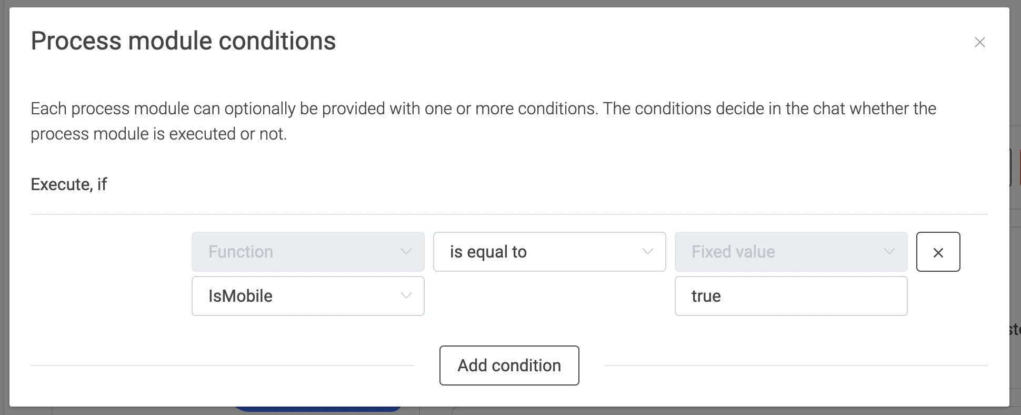Viewport: 1021px width, 415px height.
Task: Click inside the value box showing true
Action: [790, 295]
